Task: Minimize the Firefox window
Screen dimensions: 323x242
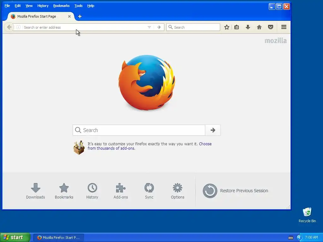Action: (x=272, y=7)
